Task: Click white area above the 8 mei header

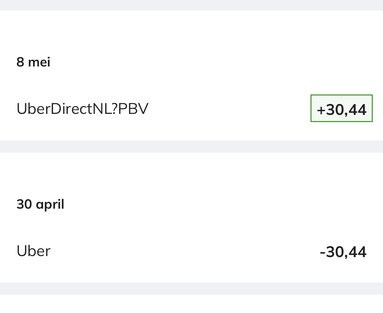Action: (191, 32)
